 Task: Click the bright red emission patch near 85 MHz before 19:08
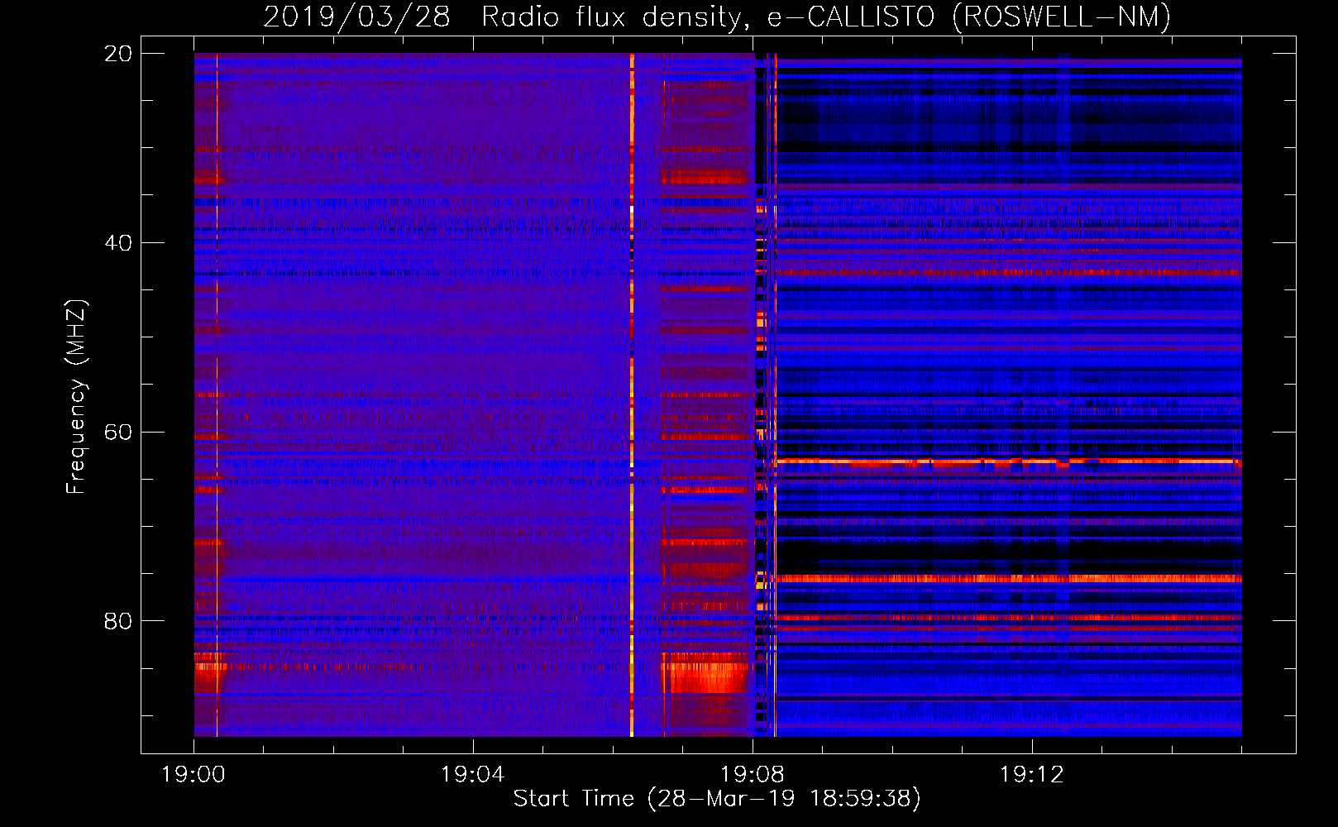tap(705, 672)
